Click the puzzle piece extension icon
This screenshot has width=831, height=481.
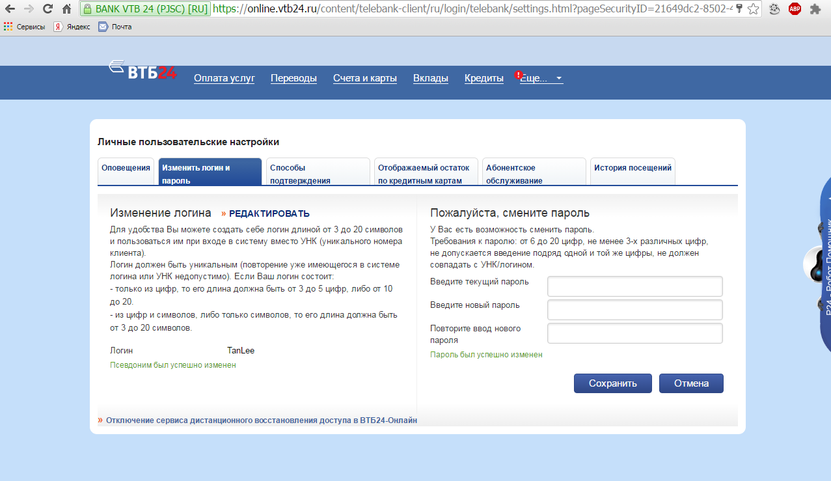click(x=815, y=9)
